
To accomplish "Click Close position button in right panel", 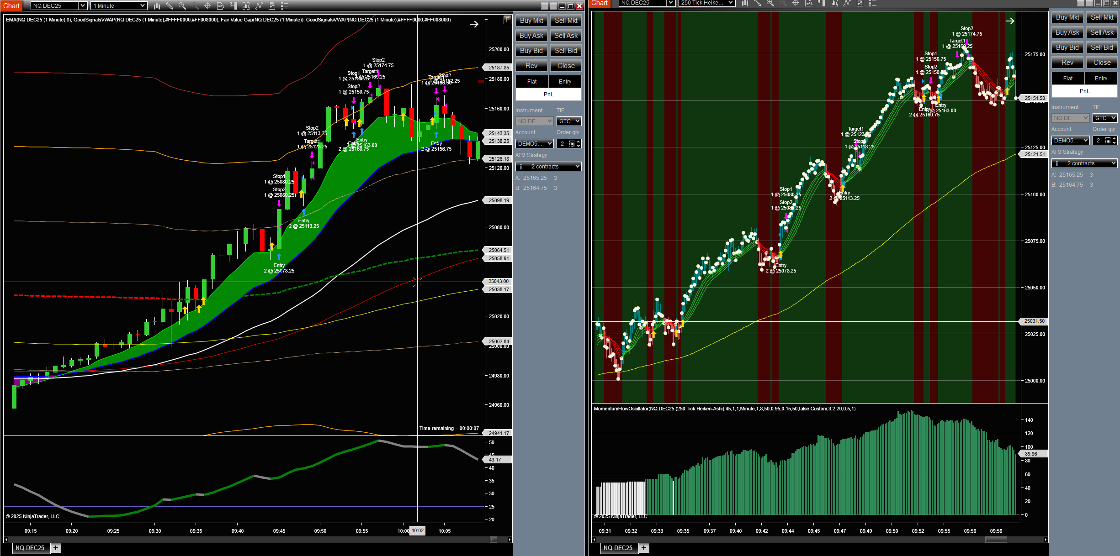I will (x=1101, y=63).
